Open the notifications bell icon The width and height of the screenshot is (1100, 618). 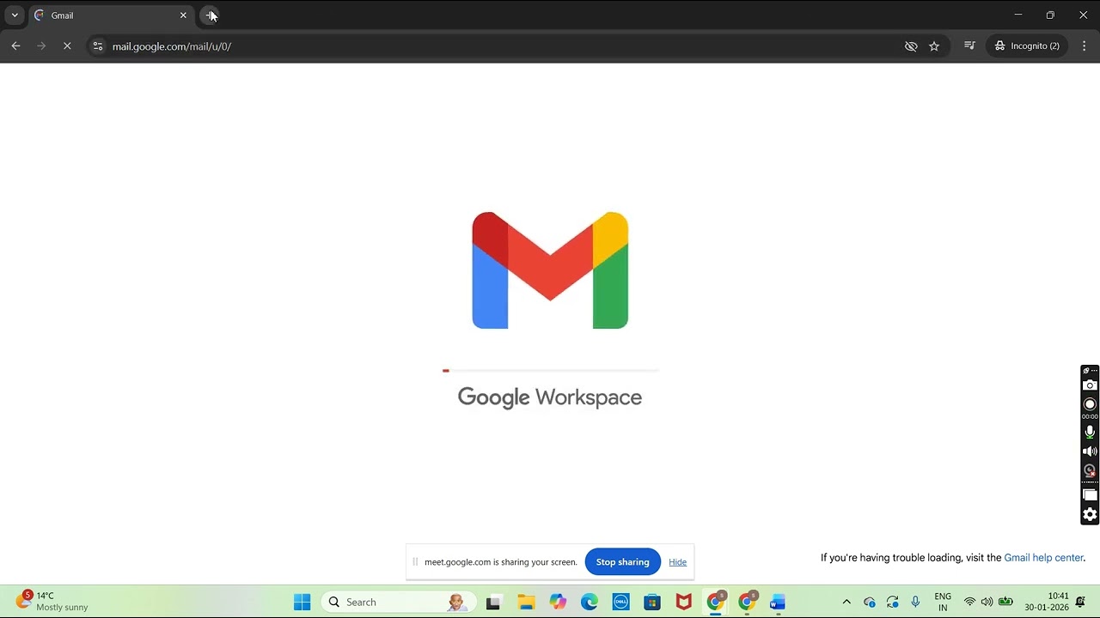pos(1081,603)
